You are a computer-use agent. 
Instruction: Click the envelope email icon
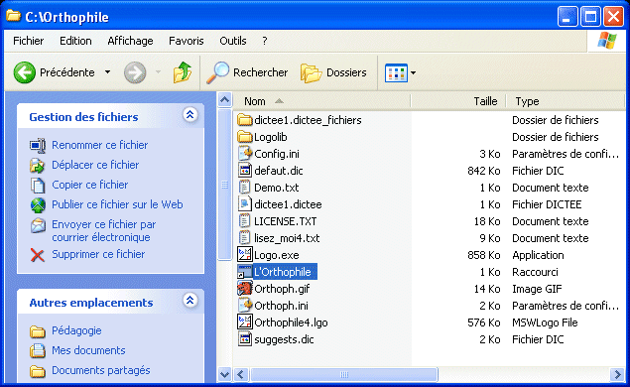(38, 225)
